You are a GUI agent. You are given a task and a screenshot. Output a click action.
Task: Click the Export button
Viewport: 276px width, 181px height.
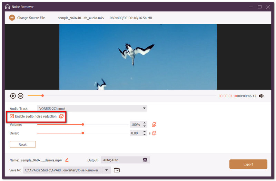pyautogui.click(x=248, y=164)
